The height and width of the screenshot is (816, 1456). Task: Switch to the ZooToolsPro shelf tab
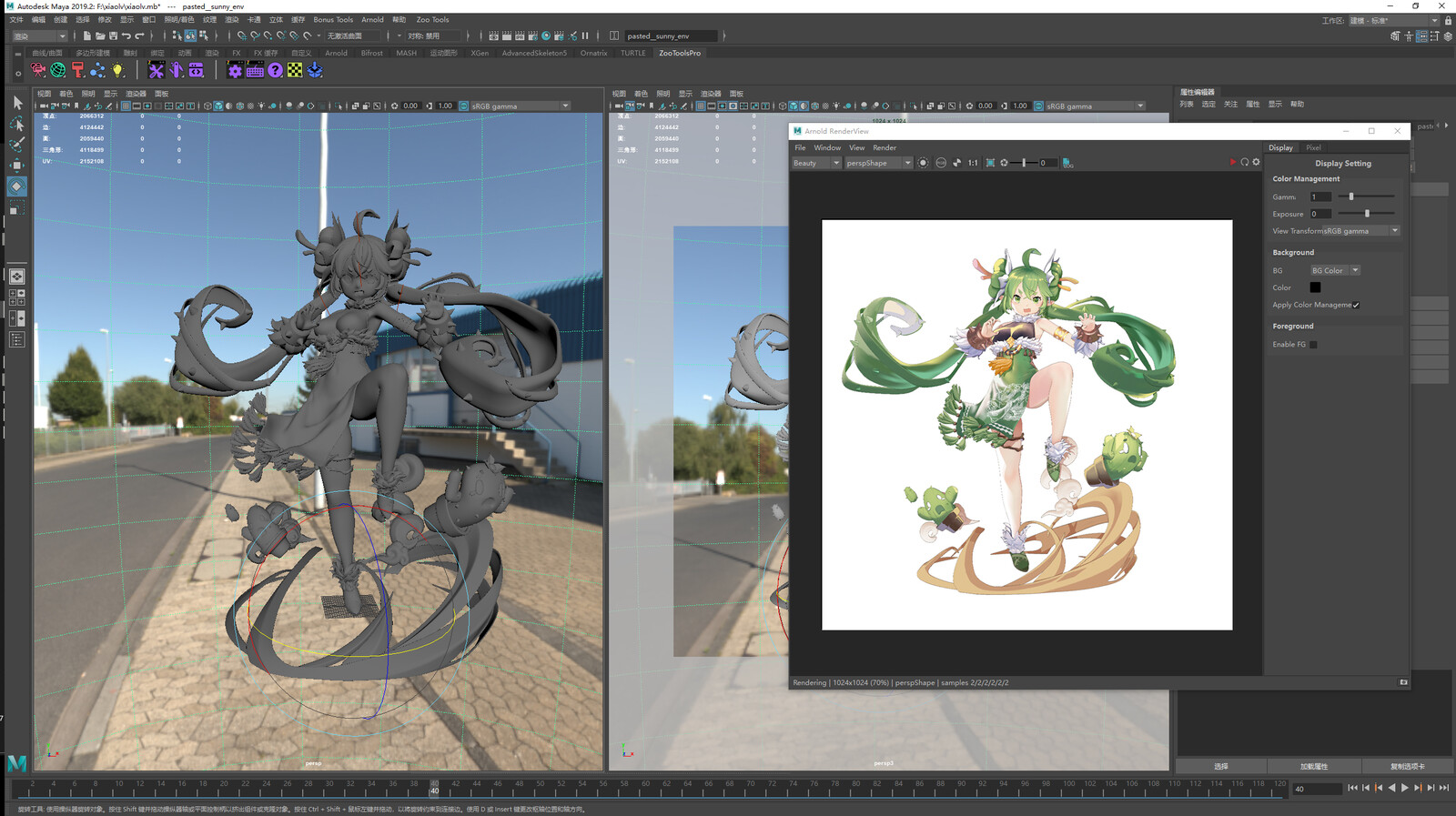[x=680, y=53]
